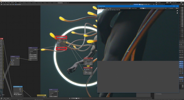Toggle Use Alpha in Composite node
The image size is (184, 100).
(85, 69)
